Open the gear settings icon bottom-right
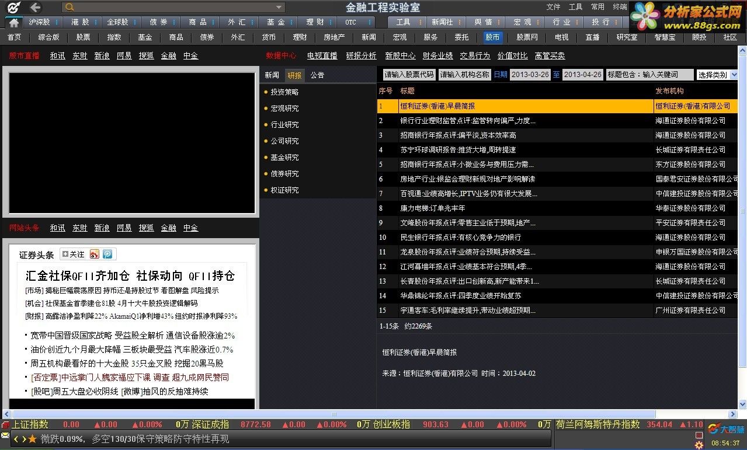The width and height of the screenshot is (747, 450). 699,445
